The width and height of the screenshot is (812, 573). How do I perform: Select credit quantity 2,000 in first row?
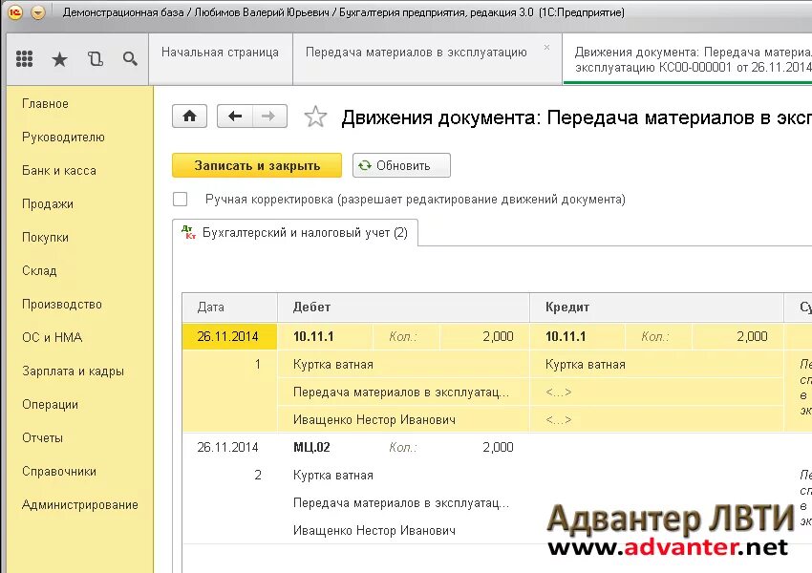pyautogui.click(x=737, y=336)
